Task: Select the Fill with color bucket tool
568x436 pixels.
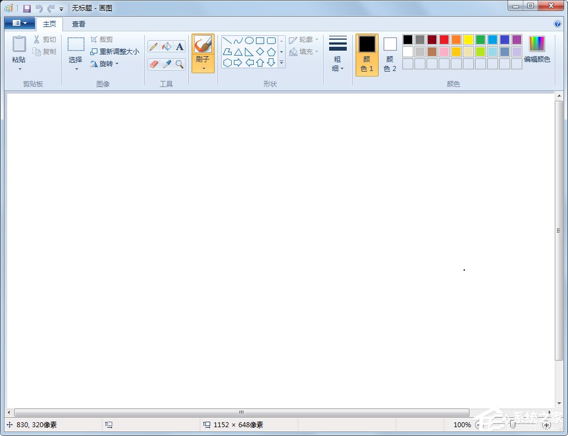Action: (166, 47)
